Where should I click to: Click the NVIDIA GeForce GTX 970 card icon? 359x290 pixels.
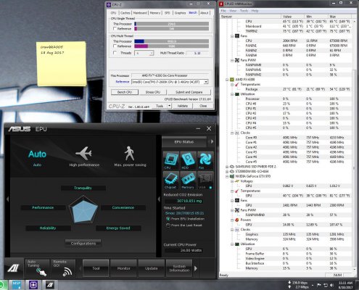(x=232, y=176)
